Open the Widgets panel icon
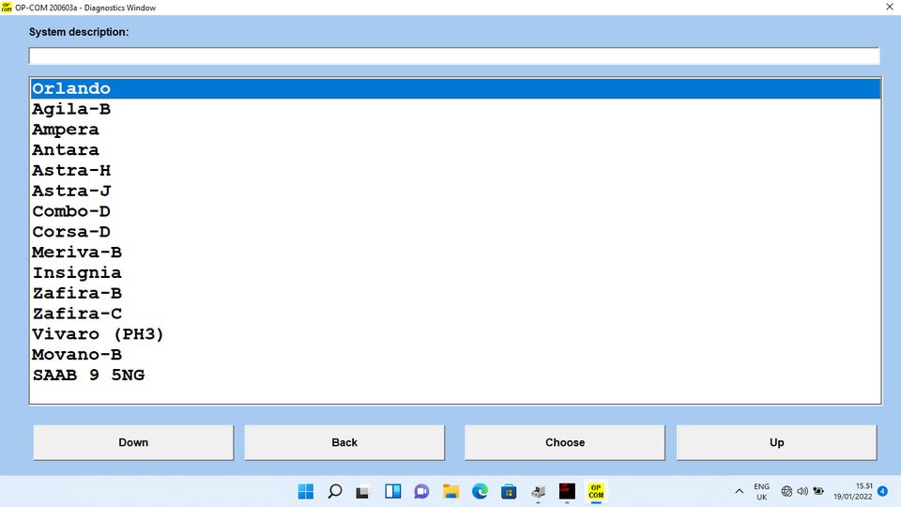The width and height of the screenshot is (901, 507). [x=393, y=491]
